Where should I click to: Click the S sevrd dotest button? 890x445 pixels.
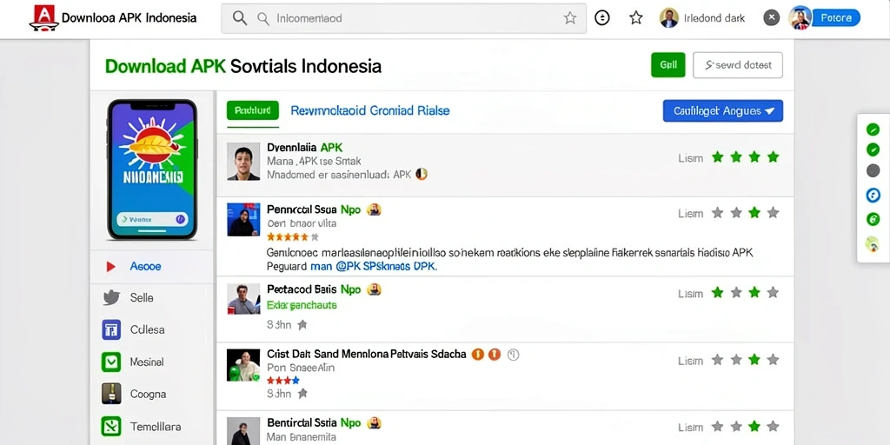pos(738,64)
